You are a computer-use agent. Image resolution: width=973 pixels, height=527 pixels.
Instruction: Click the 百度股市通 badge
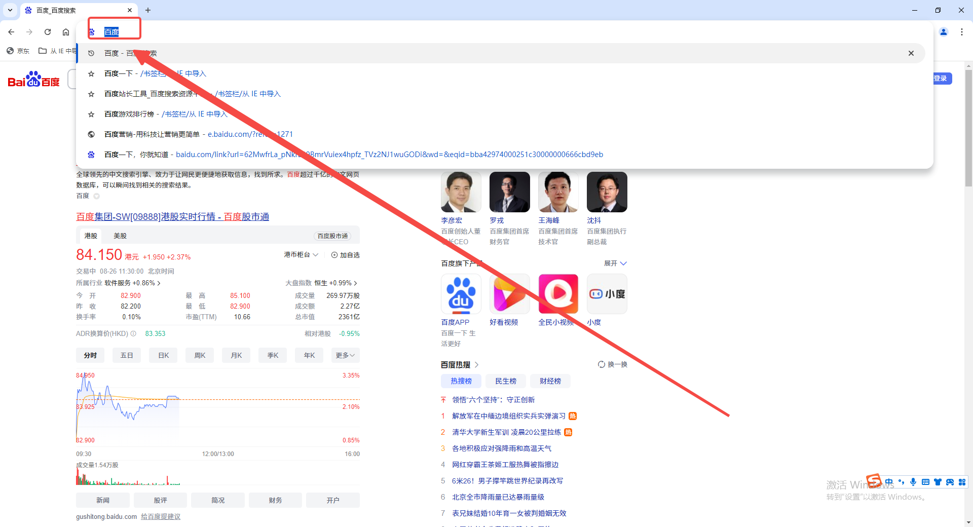point(332,236)
